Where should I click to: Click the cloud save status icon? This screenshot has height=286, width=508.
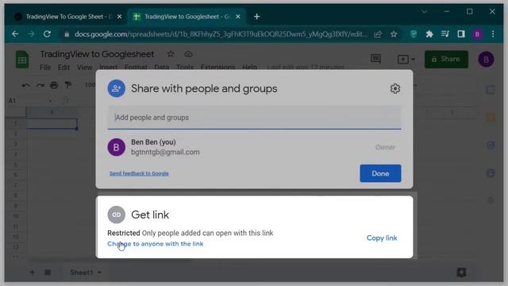pos(188,54)
